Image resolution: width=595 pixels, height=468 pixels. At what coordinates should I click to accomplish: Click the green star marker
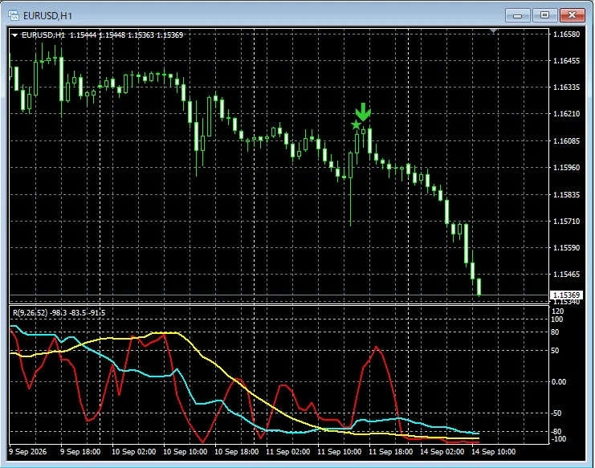coord(356,125)
